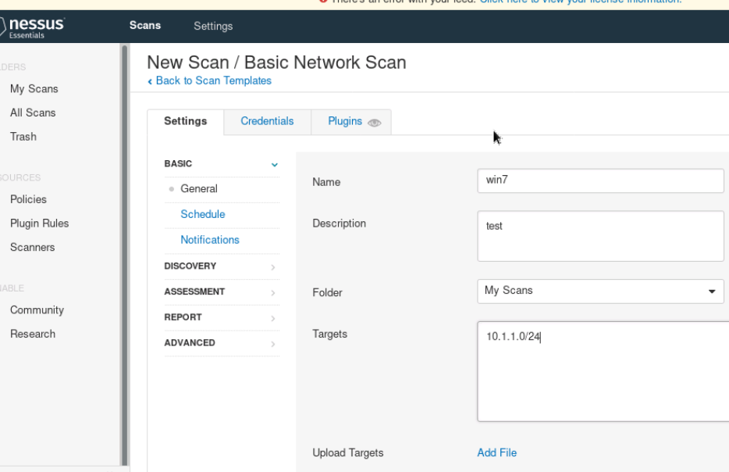Collapse the BASIC settings section
729x472 pixels.
(274, 165)
